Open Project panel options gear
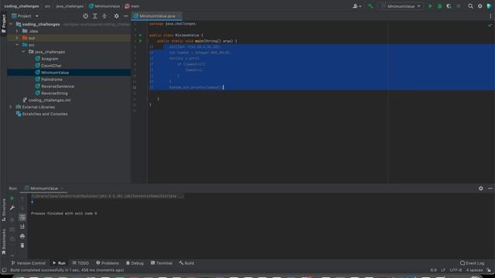 click(x=117, y=15)
